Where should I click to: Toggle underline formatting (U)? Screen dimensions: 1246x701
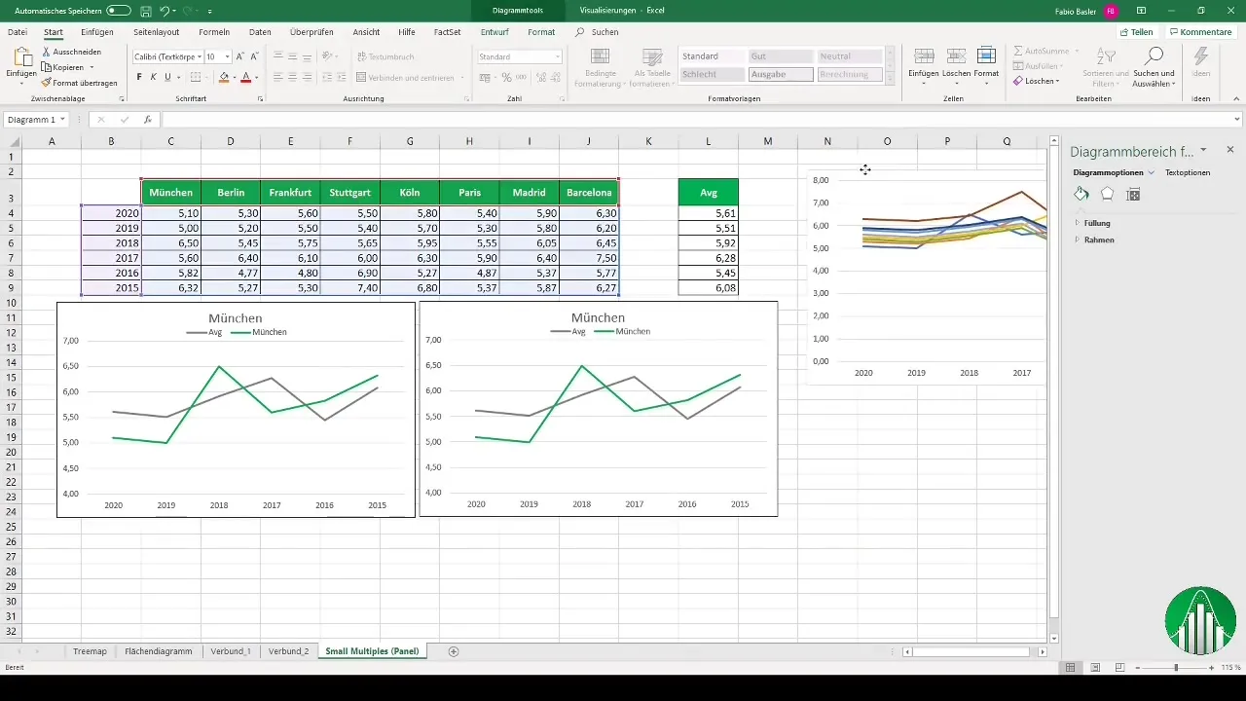[x=166, y=77]
